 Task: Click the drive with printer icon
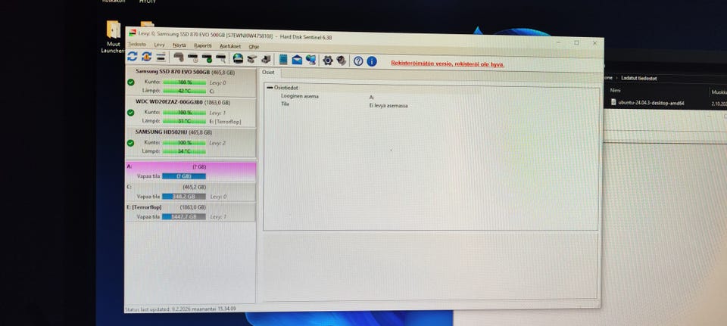pos(266,59)
